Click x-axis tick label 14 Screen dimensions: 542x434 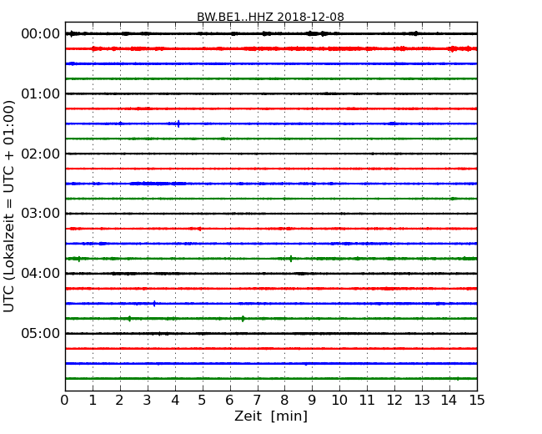tap(449, 401)
